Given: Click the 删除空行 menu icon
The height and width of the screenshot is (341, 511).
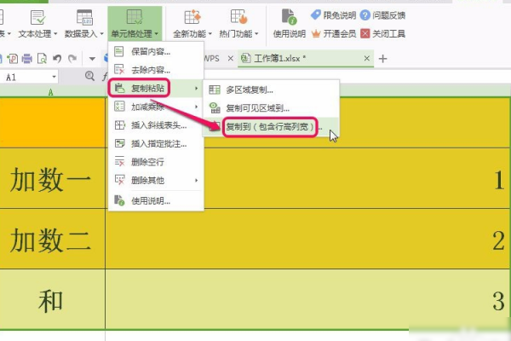Looking at the screenshot, I should pos(119,161).
